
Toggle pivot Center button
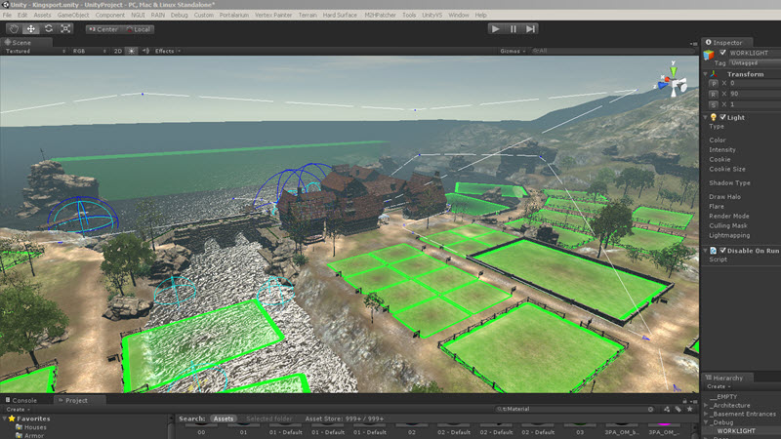click(103, 28)
